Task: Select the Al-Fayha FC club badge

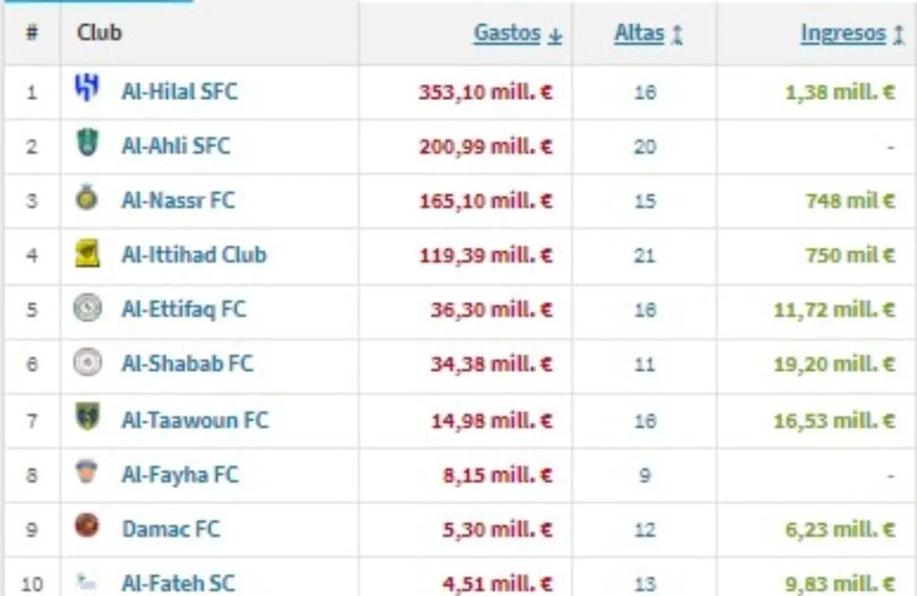Action: (x=87, y=474)
